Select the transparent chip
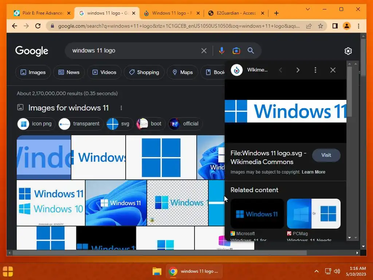Screen dimensions: 373x280 click(81, 124)
